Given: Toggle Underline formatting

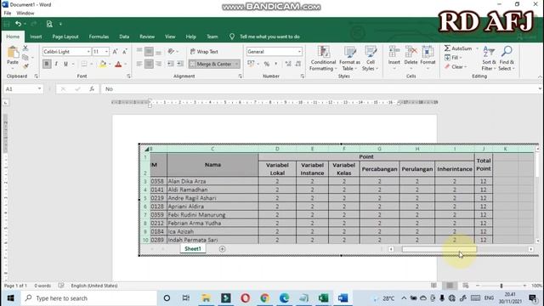Looking at the screenshot, I should click(65, 64).
